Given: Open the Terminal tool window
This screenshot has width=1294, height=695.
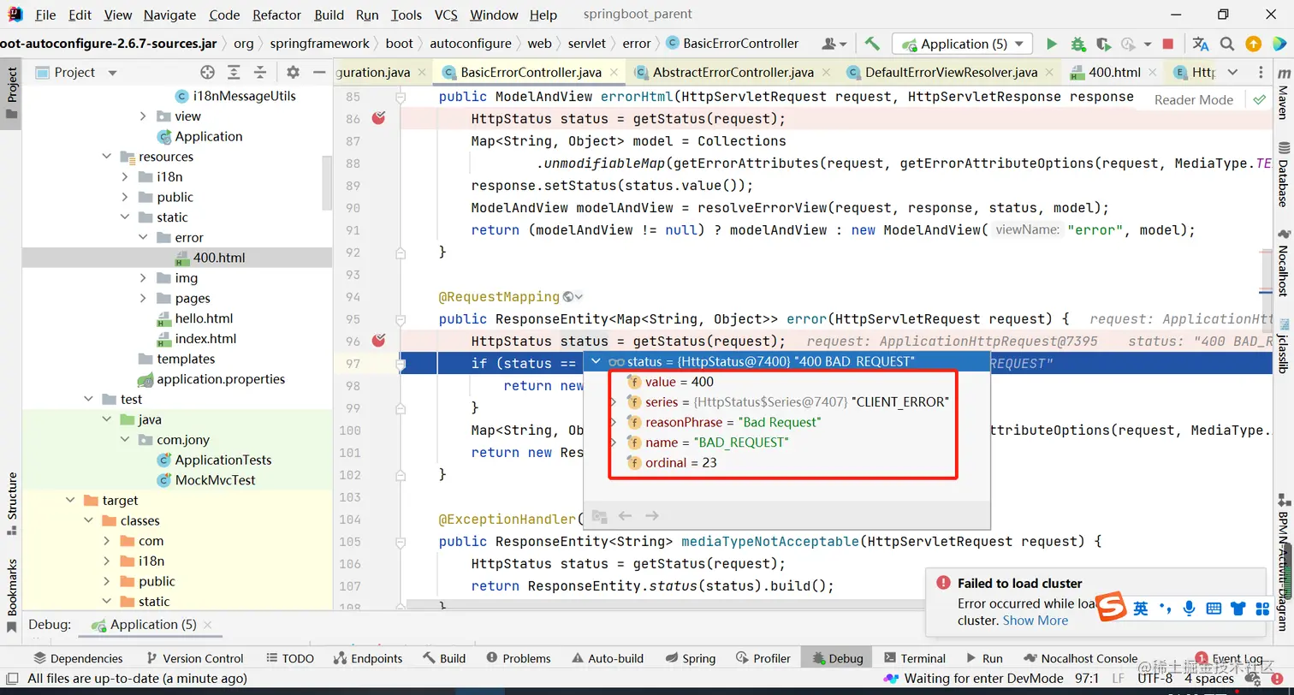Looking at the screenshot, I should click(913, 658).
